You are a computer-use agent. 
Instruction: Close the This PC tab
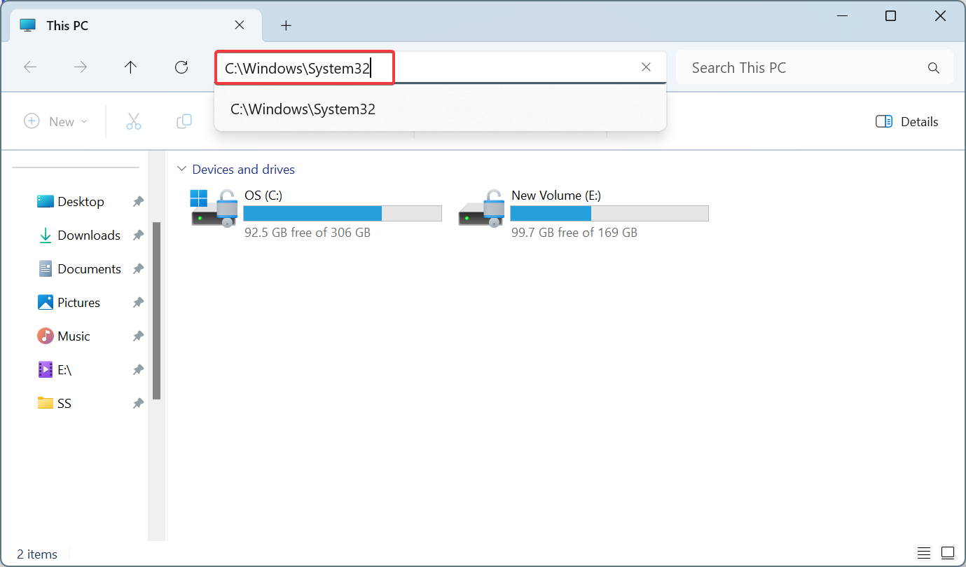coord(240,25)
